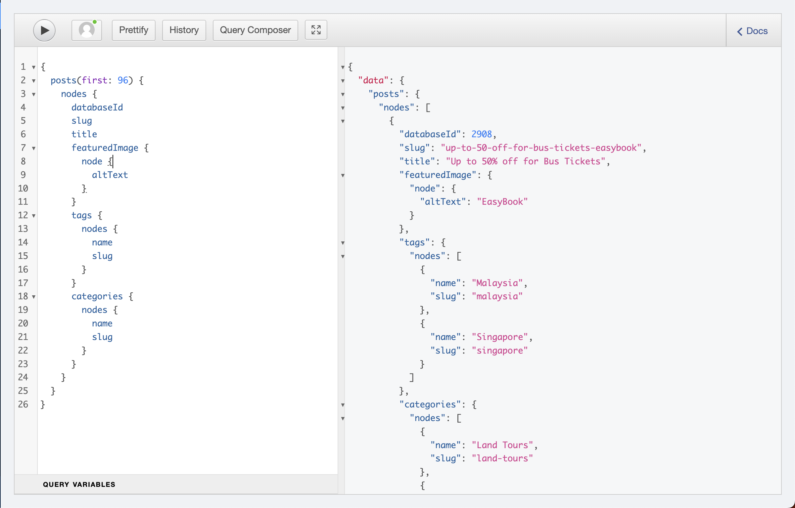
Task: Toggle fullscreen mode icon
Action: click(316, 30)
